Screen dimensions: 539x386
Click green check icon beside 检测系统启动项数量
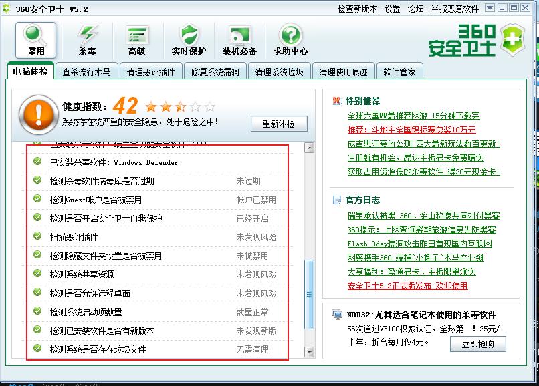pyautogui.click(x=37, y=311)
